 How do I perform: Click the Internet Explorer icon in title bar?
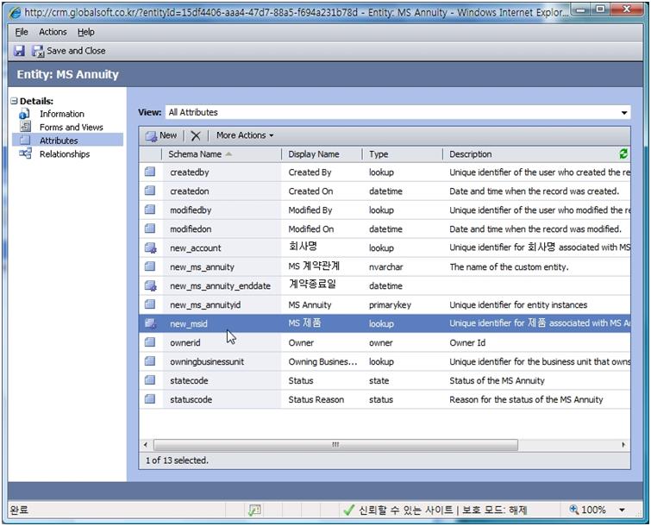point(15,12)
